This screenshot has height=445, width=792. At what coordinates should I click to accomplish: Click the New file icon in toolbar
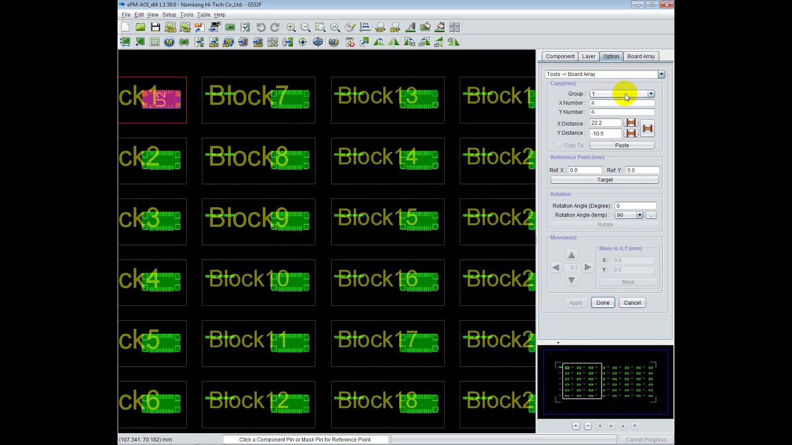point(126,27)
